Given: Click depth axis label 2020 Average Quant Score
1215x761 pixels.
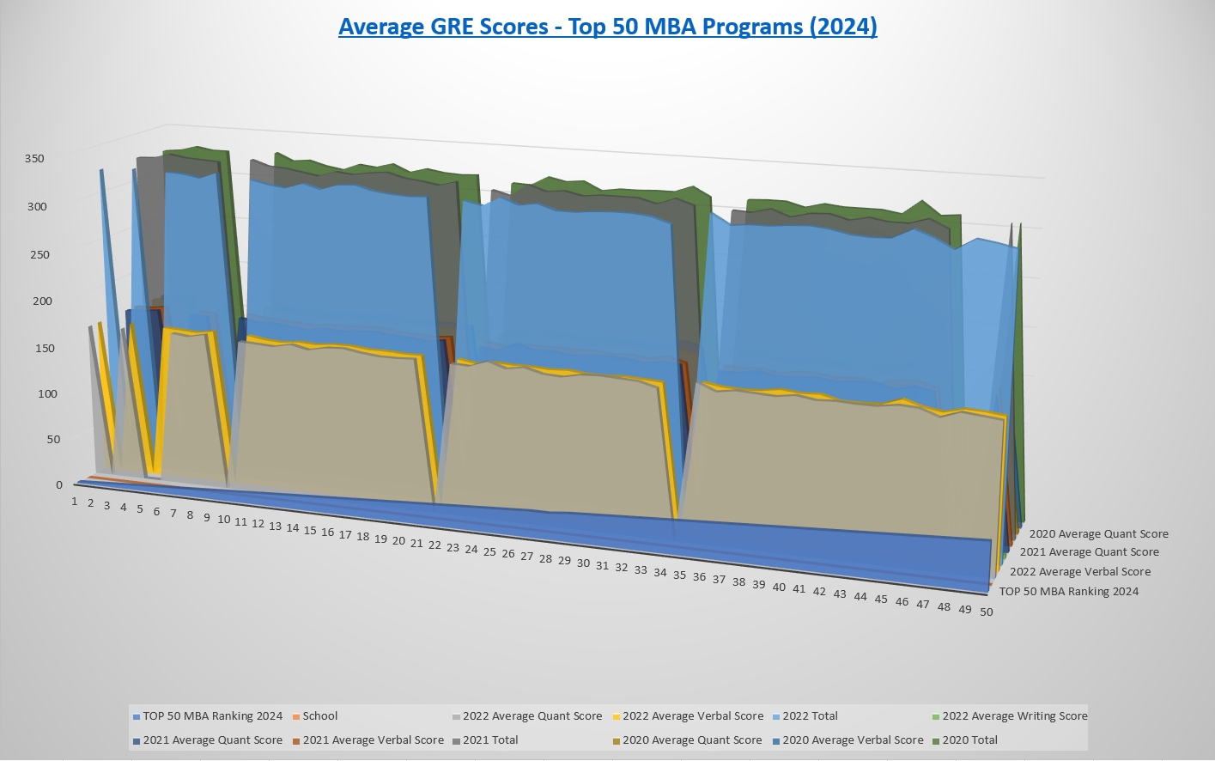Looking at the screenshot, I should (1099, 534).
